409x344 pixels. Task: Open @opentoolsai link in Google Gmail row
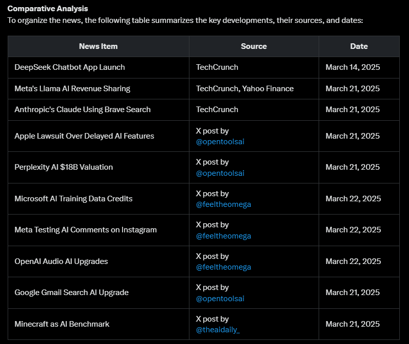[220, 299]
